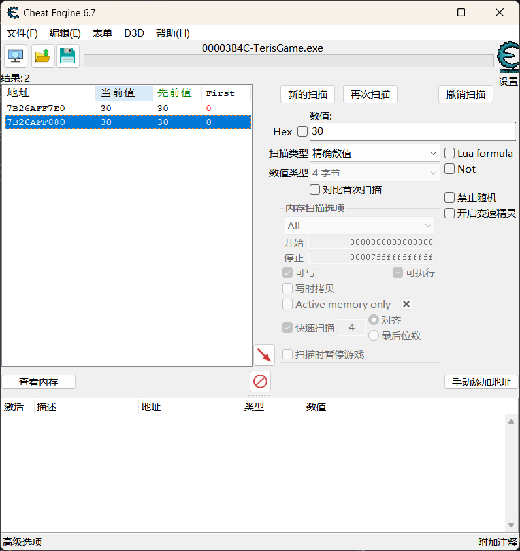Click X beside Active memory only
The width and height of the screenshot is (520, 551).
406,304
